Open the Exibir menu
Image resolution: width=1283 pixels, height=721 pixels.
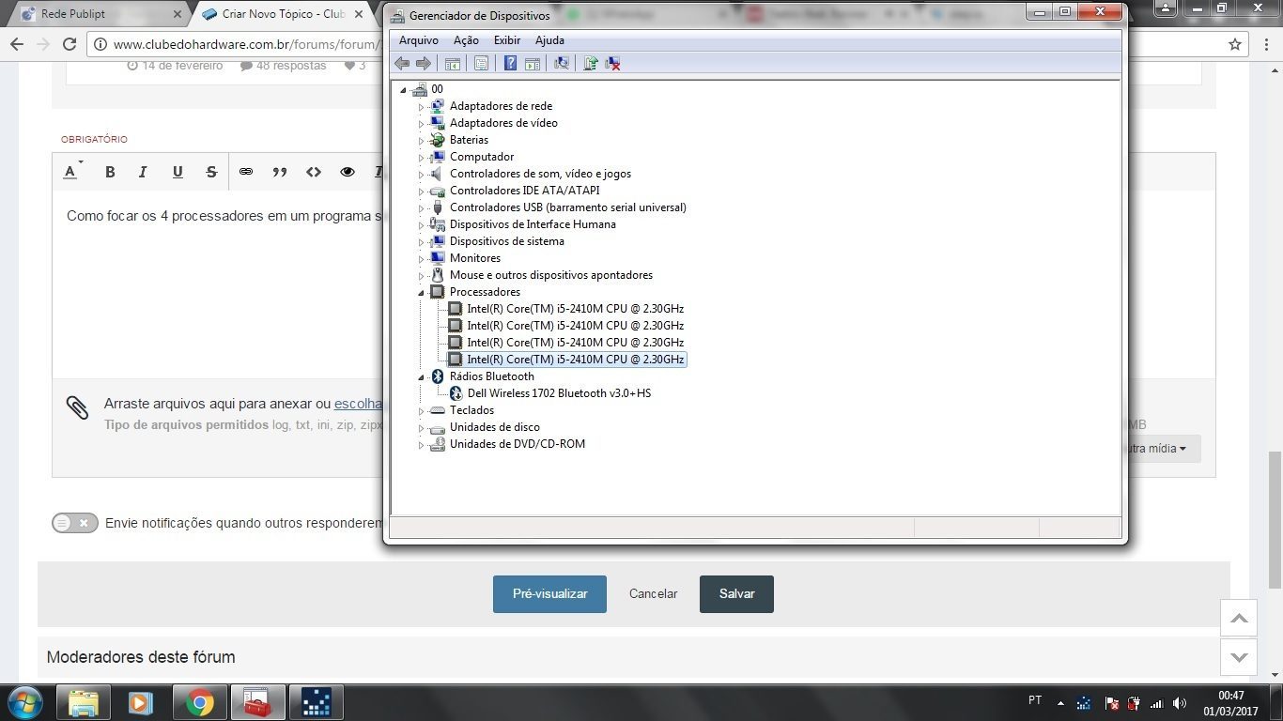(507, 40)
